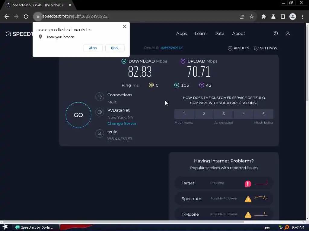Share this page using the share icon
The width and height of the screenshot is (309, 231).
click(x=242, y=17)
